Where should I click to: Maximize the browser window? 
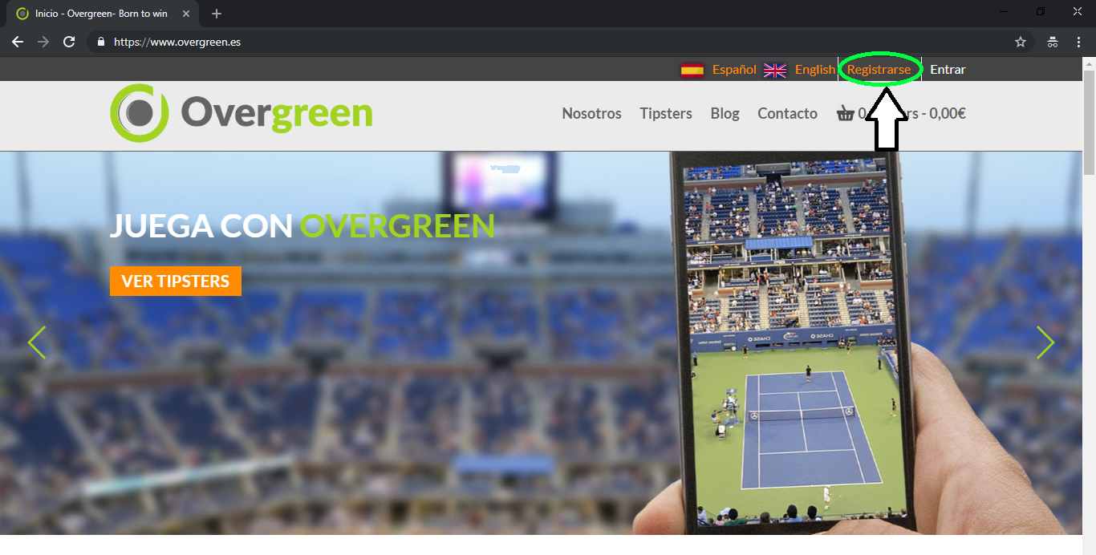tap(1041, 12)
